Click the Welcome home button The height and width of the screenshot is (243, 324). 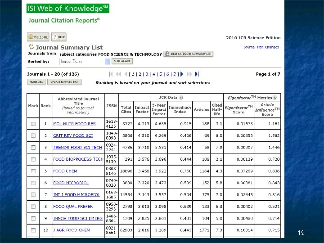[38, 37]
